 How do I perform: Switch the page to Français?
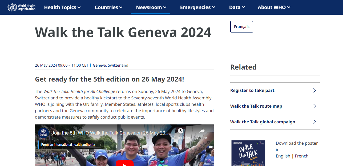[242, 27]
